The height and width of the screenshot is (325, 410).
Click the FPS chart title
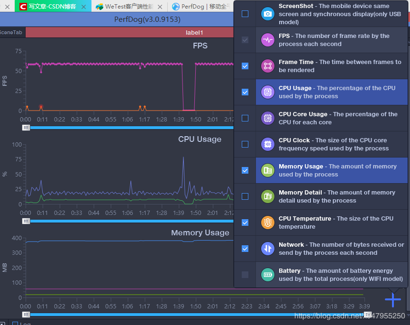[200, 46]
